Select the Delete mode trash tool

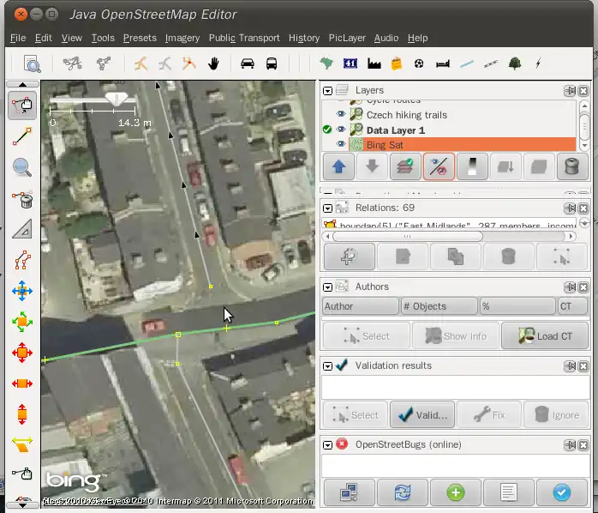click(x=22, y=200)
